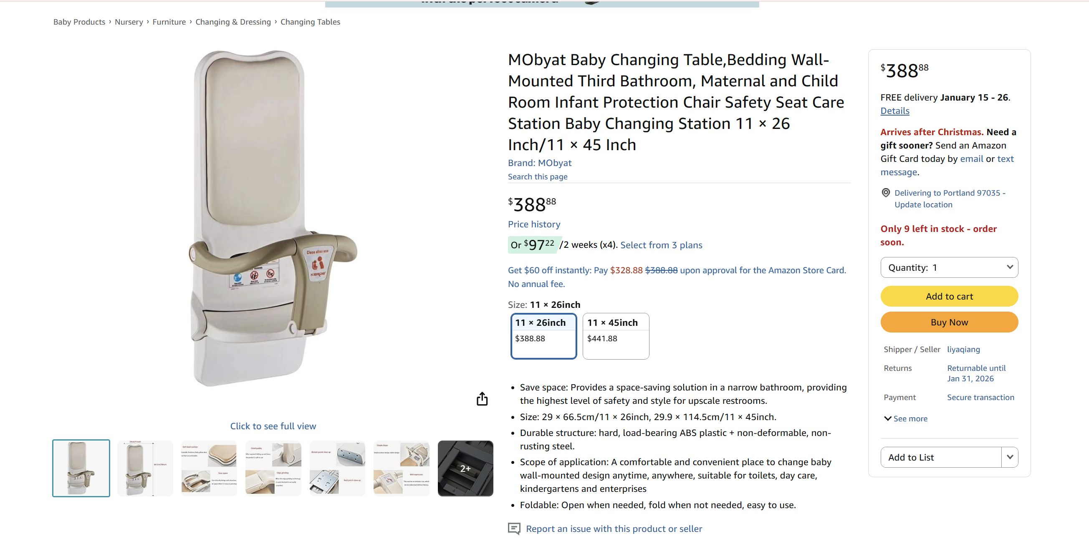This screenshot has width=1089, height=544.
Task: Click the report issue speech bubble icon
Action: [x=514, y=529]
